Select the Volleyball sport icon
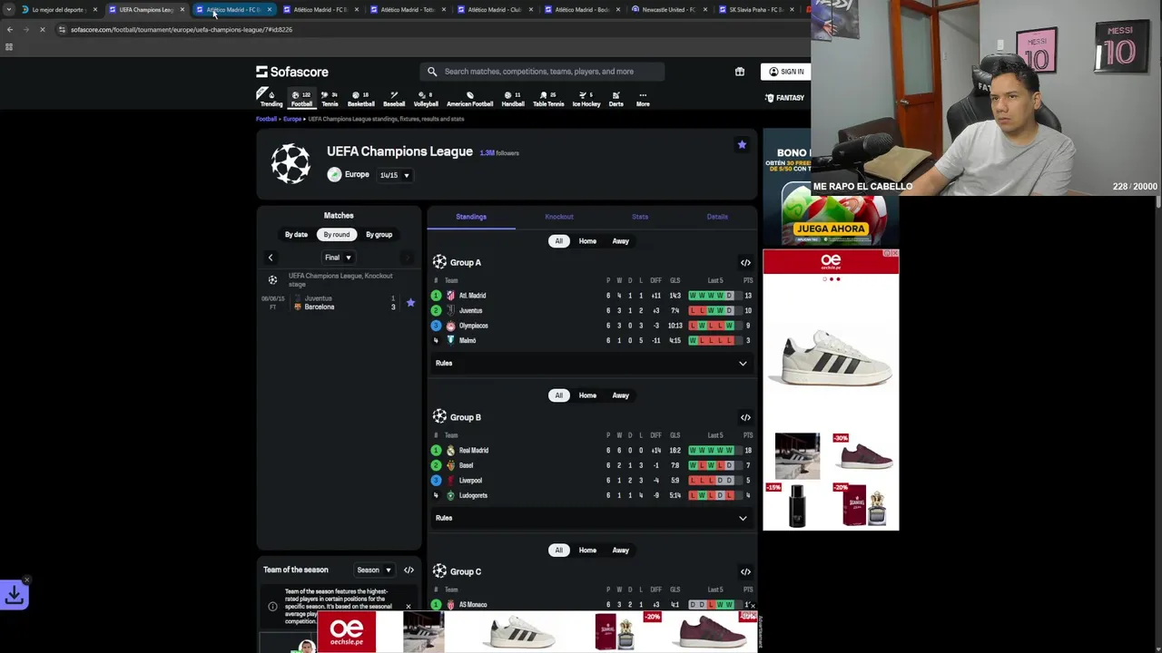Screen dimensions: 1162x653 point(426,98)
